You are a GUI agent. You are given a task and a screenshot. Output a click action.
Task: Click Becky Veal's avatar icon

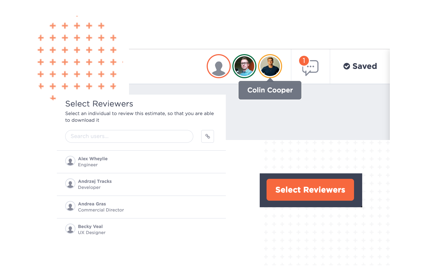70,229
